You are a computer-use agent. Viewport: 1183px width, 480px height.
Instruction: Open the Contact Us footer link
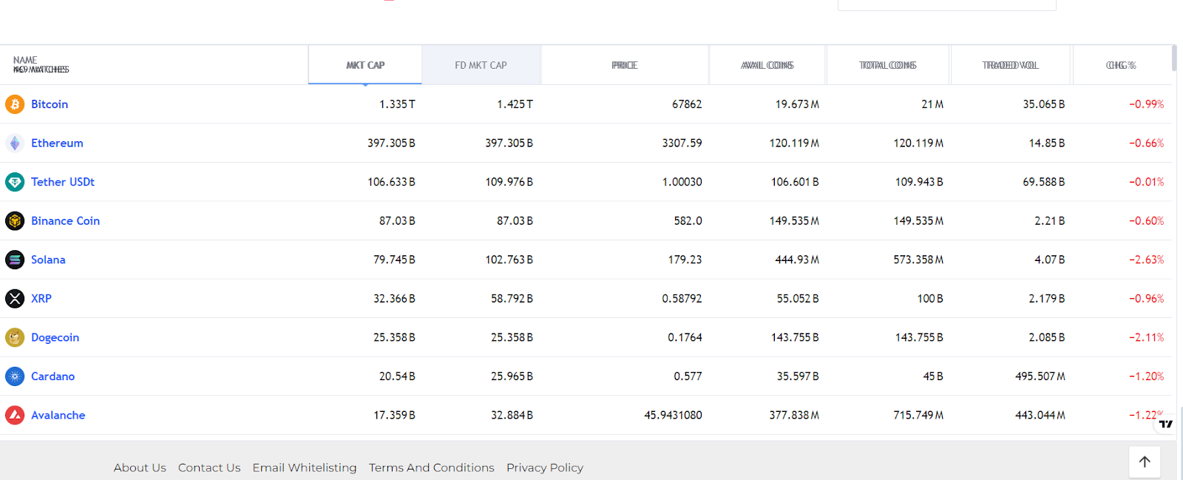click(x=209, y=467)
